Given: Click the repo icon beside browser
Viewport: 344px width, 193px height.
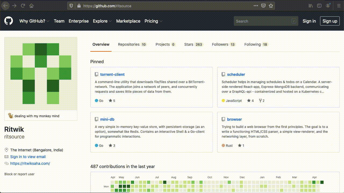Looking at the screenshot, I should pyautogui.click(x=223, y=119).
